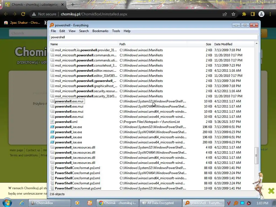Screen dimensions: 276x207
Task: Click path C:\Program Files\Notepad++\functionList
Action: [x=150, y=122]
